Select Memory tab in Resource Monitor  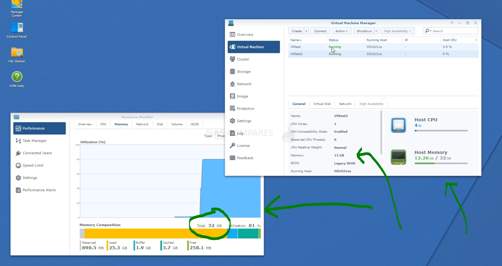pos(121,124)
